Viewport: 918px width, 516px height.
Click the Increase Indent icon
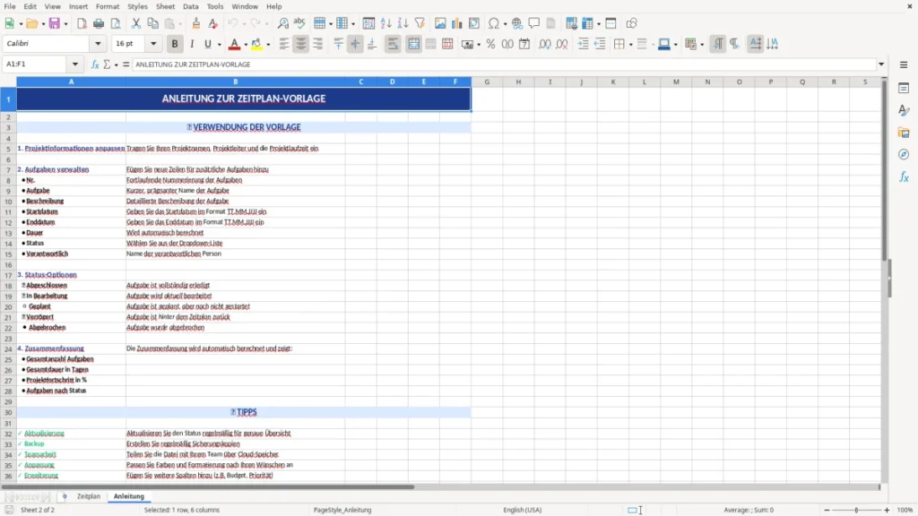tap(583, 44)
